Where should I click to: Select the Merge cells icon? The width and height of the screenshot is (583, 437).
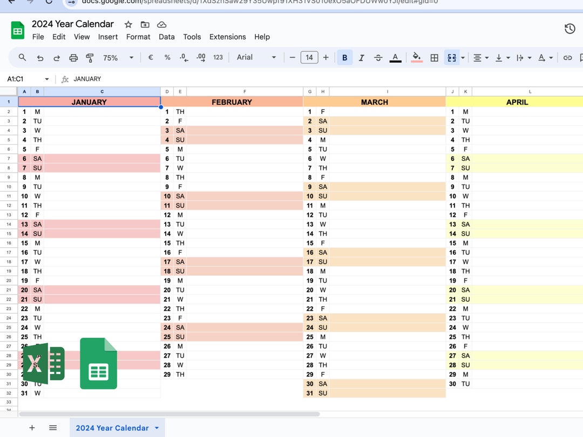pyautogui.click(x=451, y=57)
